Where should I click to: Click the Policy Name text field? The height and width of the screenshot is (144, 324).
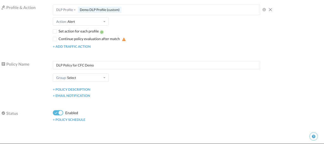(156, 65)
